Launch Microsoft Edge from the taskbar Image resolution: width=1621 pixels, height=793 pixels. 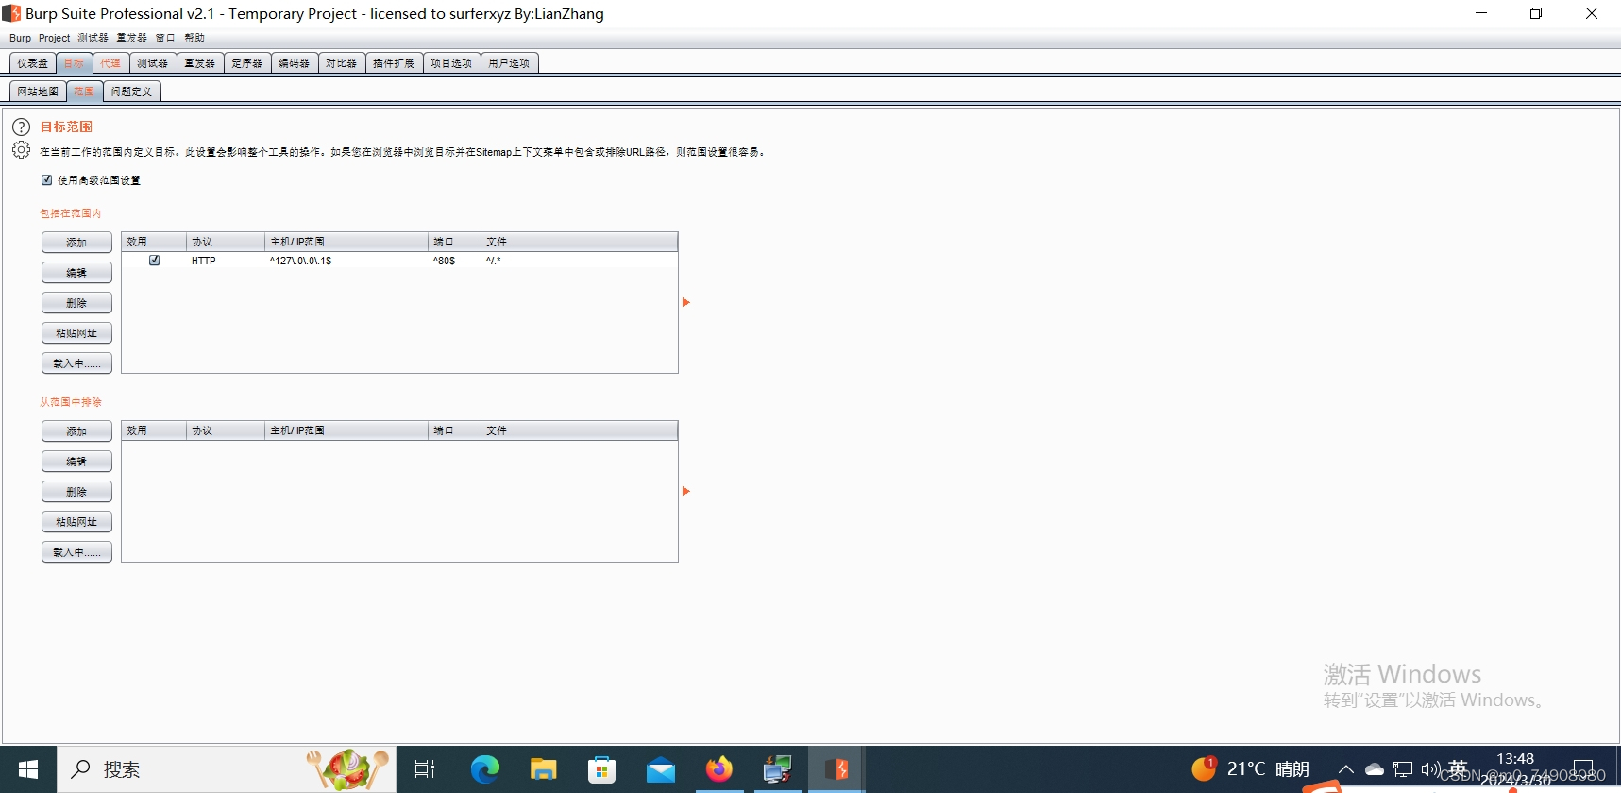click(x=485, y=769)
